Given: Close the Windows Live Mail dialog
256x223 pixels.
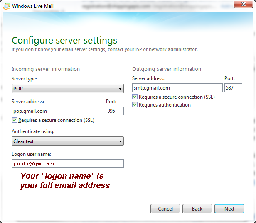Looking at the screenshot, I should pyautogui.click(x=243, y=4).
